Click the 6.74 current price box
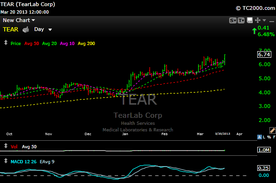The width and height of the screenshot is (276, 183). [264, 54]
